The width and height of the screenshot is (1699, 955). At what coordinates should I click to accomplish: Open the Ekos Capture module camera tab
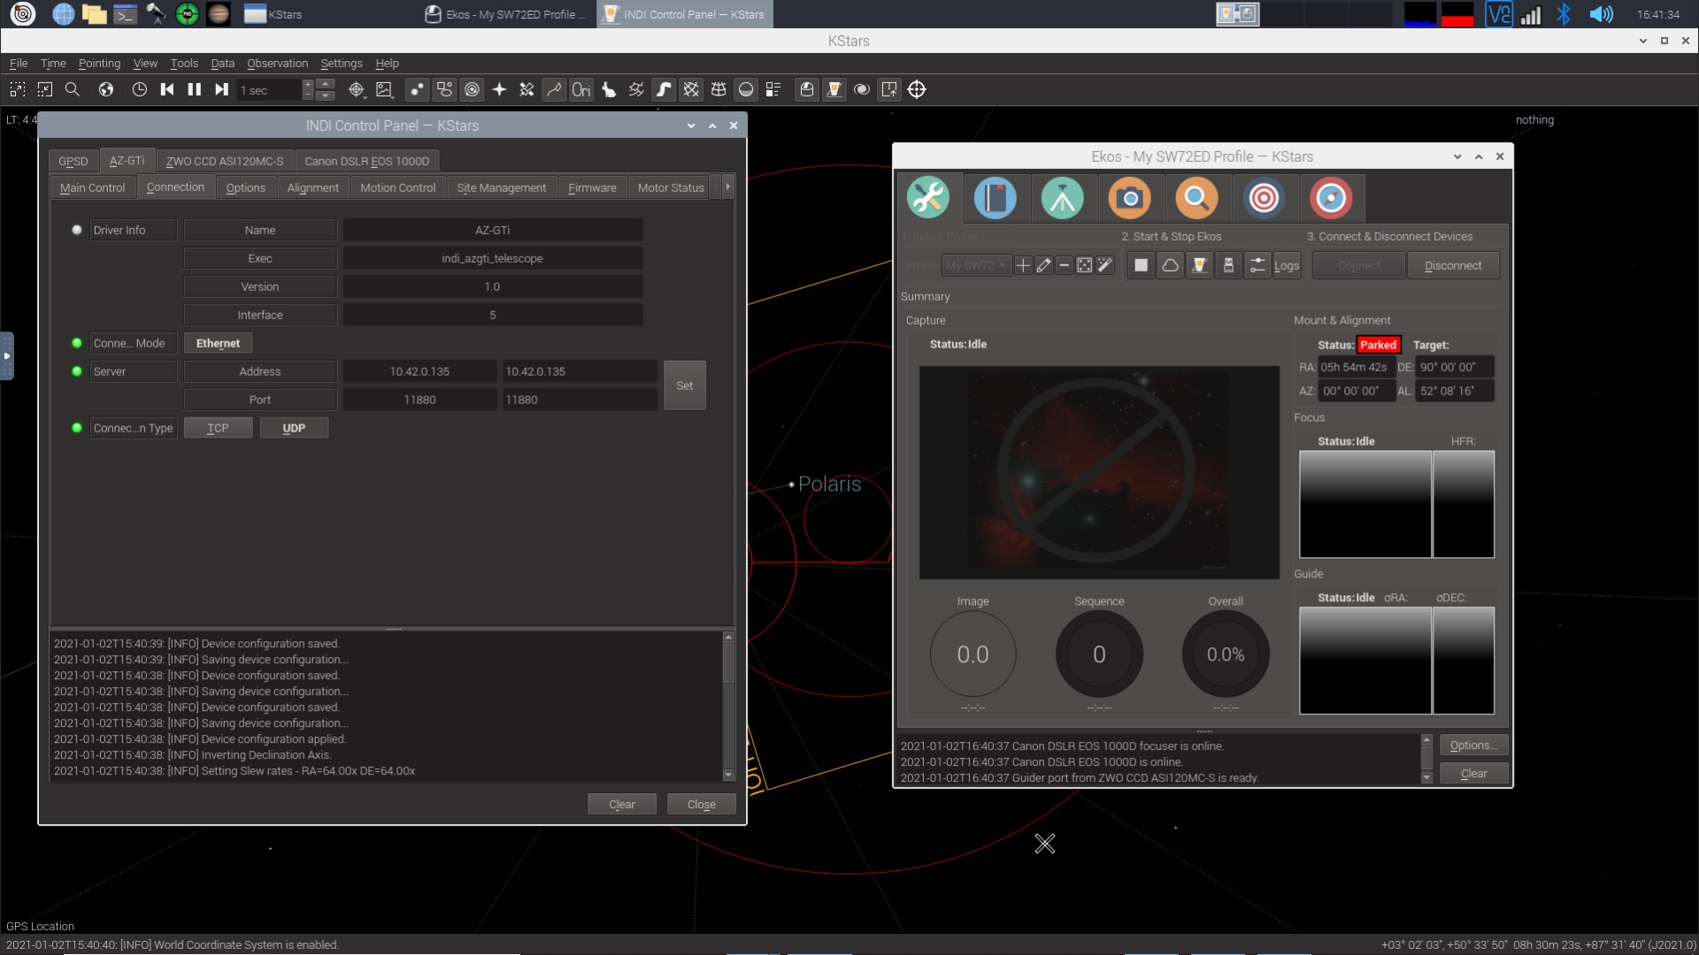[1129, 198]
